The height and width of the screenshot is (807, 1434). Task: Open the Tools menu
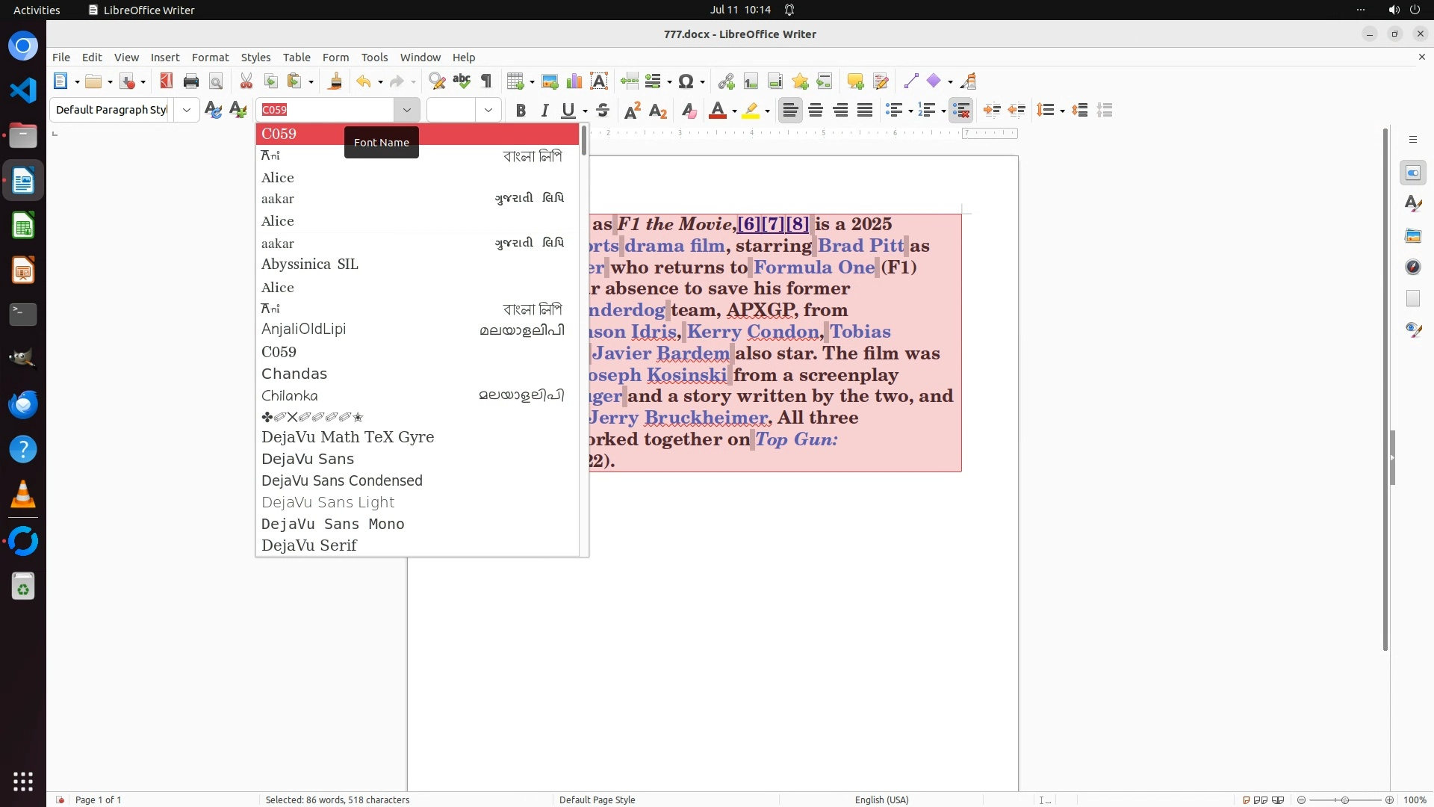click(x=374, y=57)
